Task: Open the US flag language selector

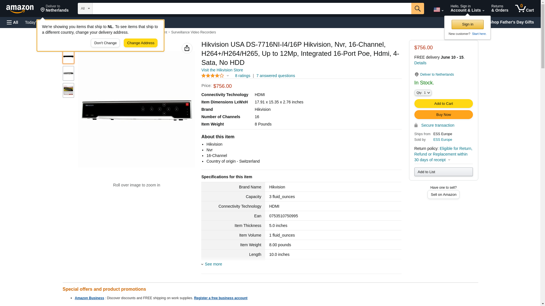Action: (438, 10)
